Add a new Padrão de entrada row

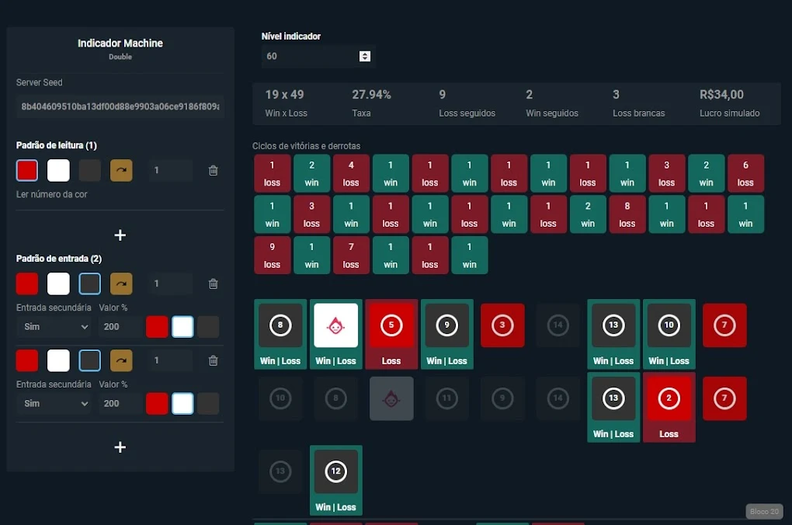[x=120, y=447]
